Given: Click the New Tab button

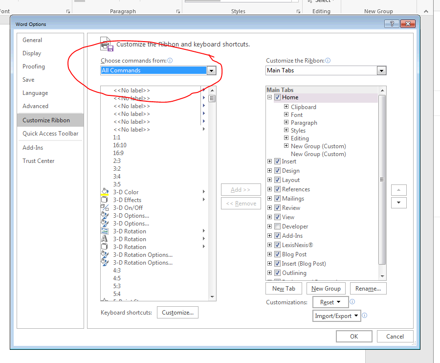Looking at the screenshot, I should click(284, 289).
